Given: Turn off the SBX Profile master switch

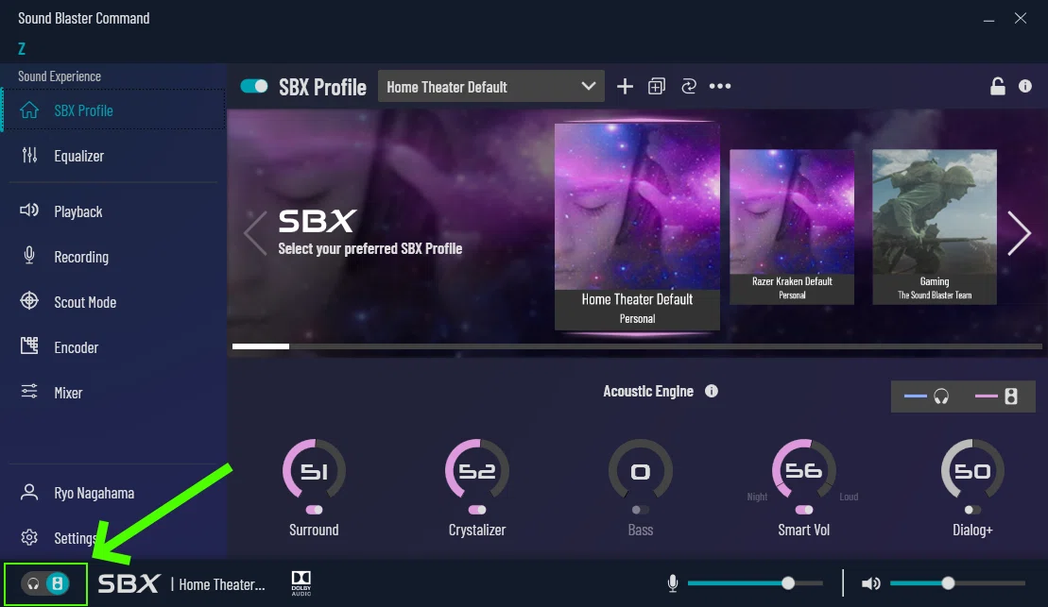Looking at the screenshot, I should pyautogui.click(x=254, y=86).
